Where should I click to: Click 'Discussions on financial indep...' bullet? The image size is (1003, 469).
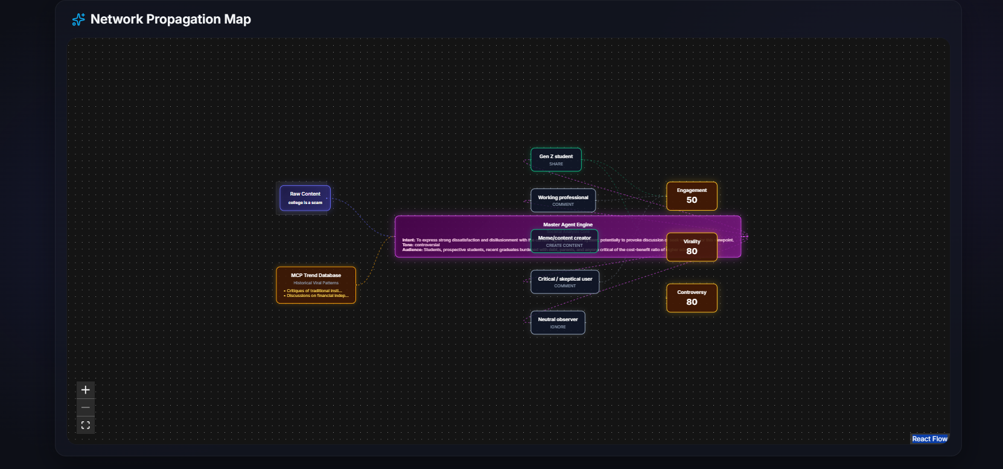point(316,296)
